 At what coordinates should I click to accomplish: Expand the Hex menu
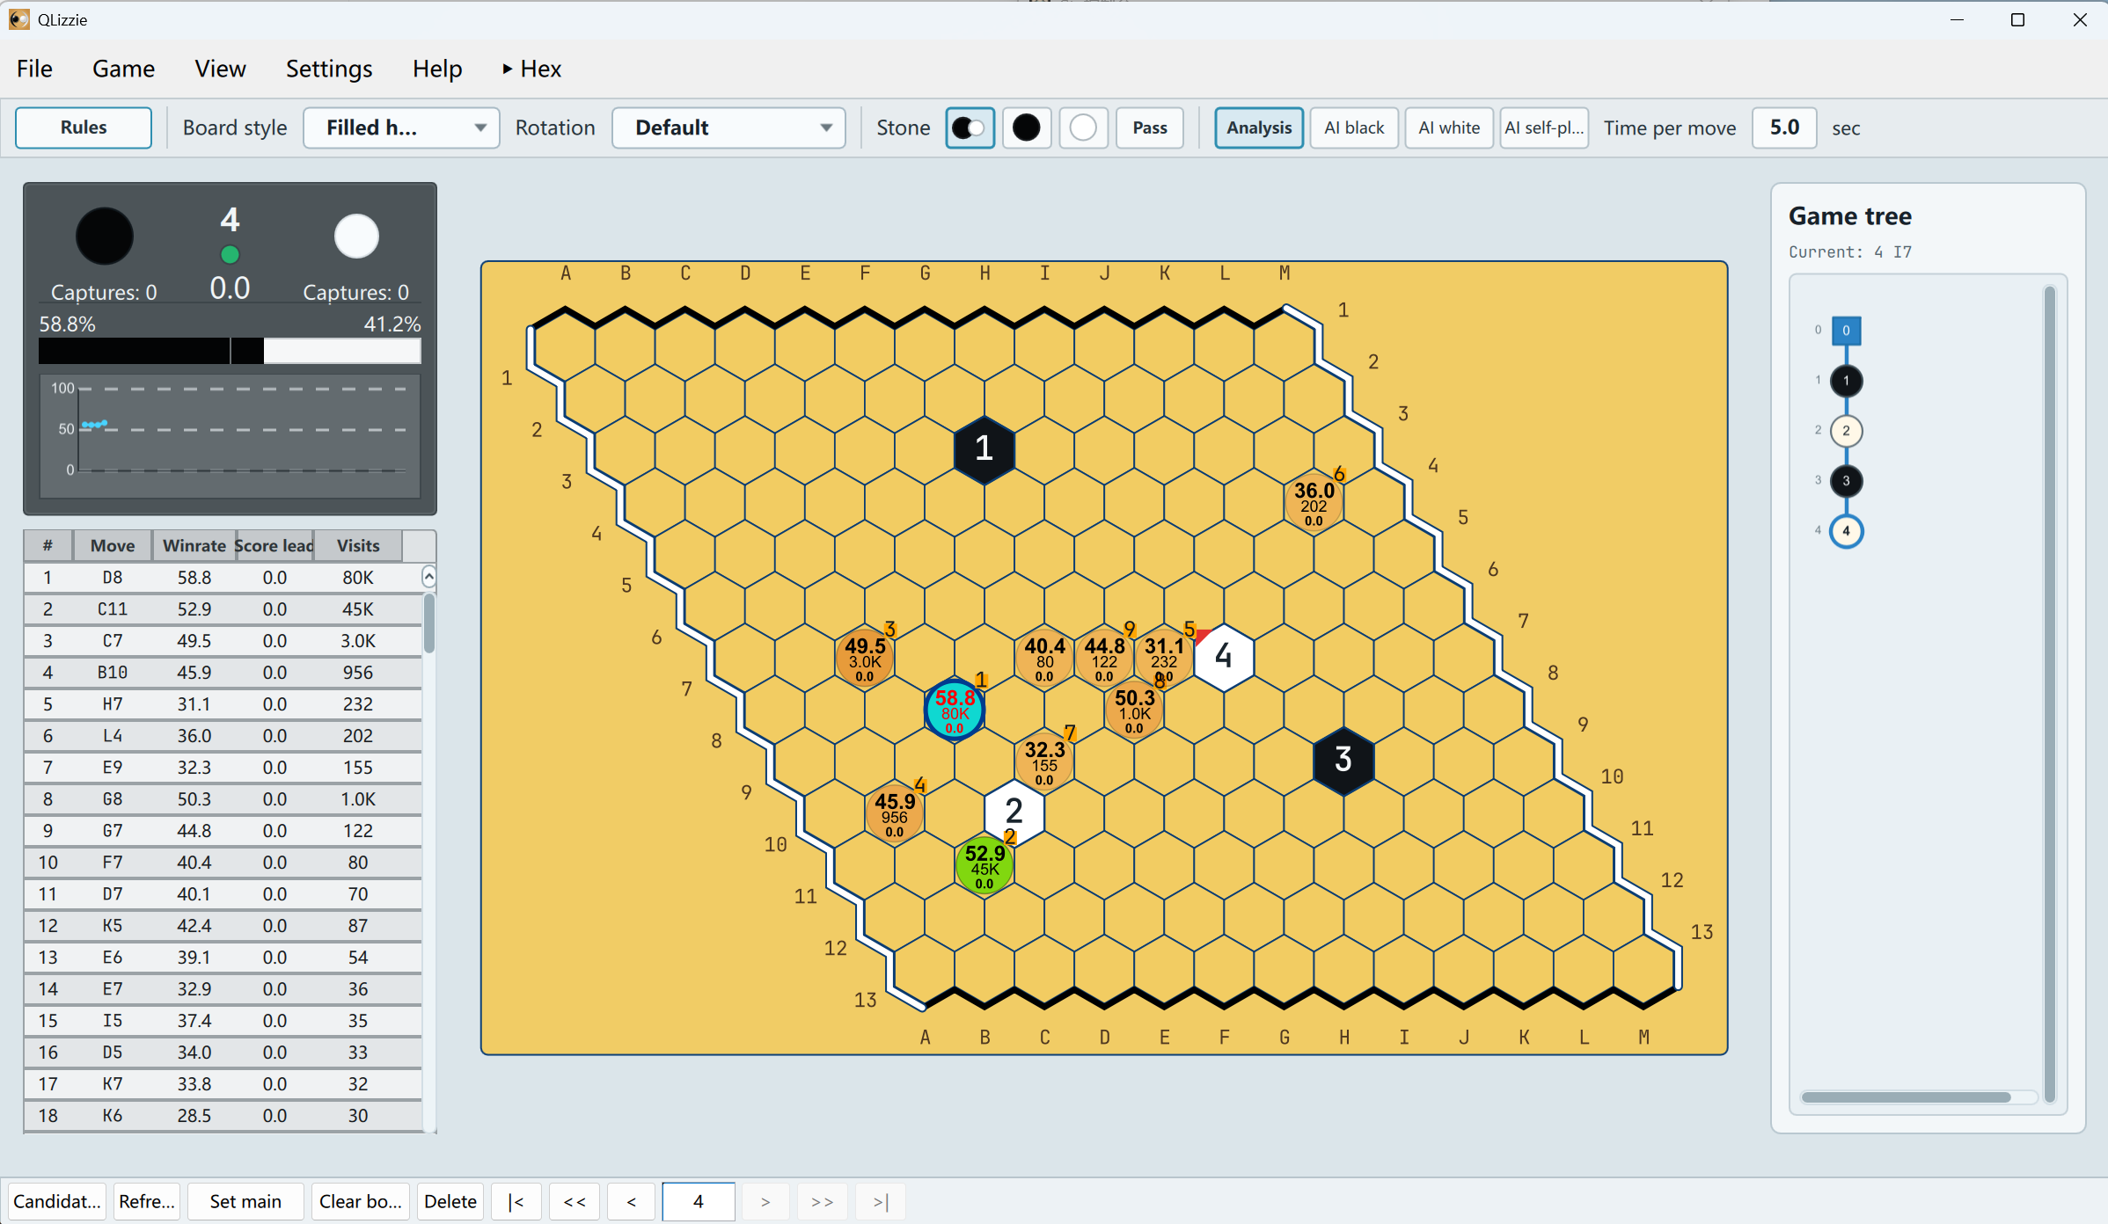[x=531, y=69]
